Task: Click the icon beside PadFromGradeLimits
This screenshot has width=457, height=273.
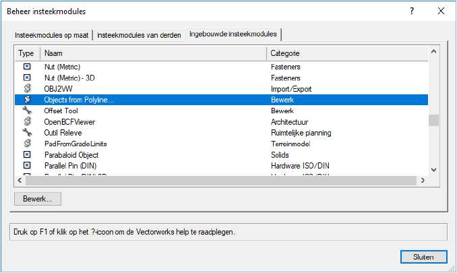Action: coord(27,143)
